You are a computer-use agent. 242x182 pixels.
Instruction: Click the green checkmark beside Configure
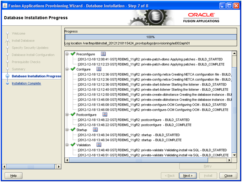point(73,69)
